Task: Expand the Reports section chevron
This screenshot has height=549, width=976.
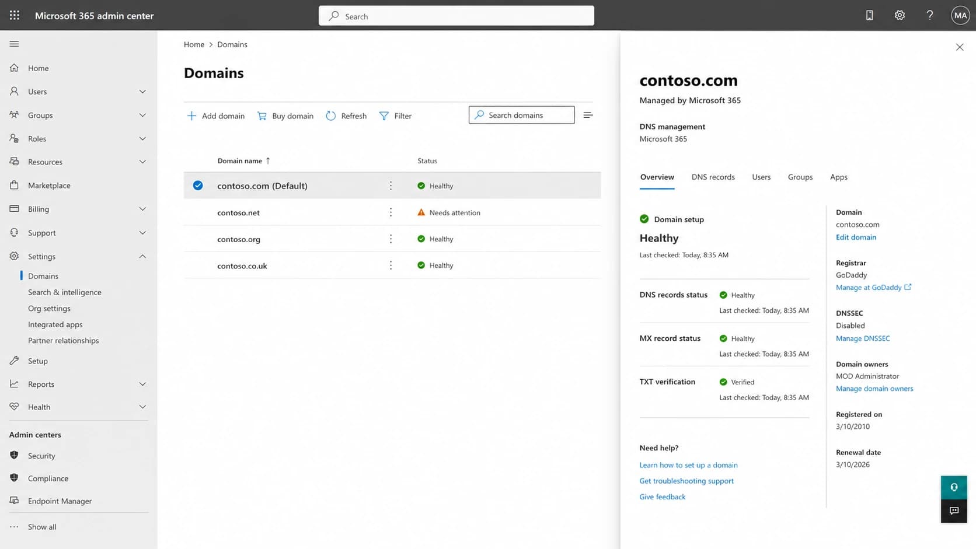Action: coord(142,384)
